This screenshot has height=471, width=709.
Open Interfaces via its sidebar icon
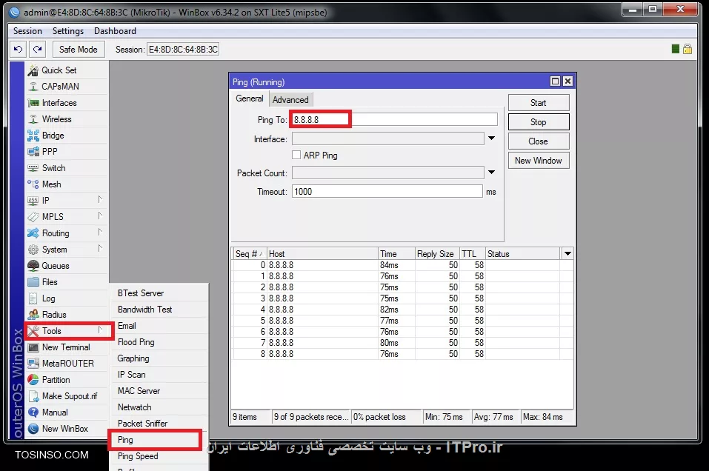[x=33, y=103]
